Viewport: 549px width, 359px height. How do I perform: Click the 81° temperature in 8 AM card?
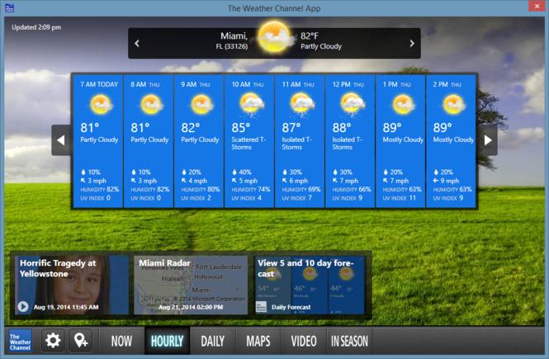pyautogui.click(x=140, y=128)
